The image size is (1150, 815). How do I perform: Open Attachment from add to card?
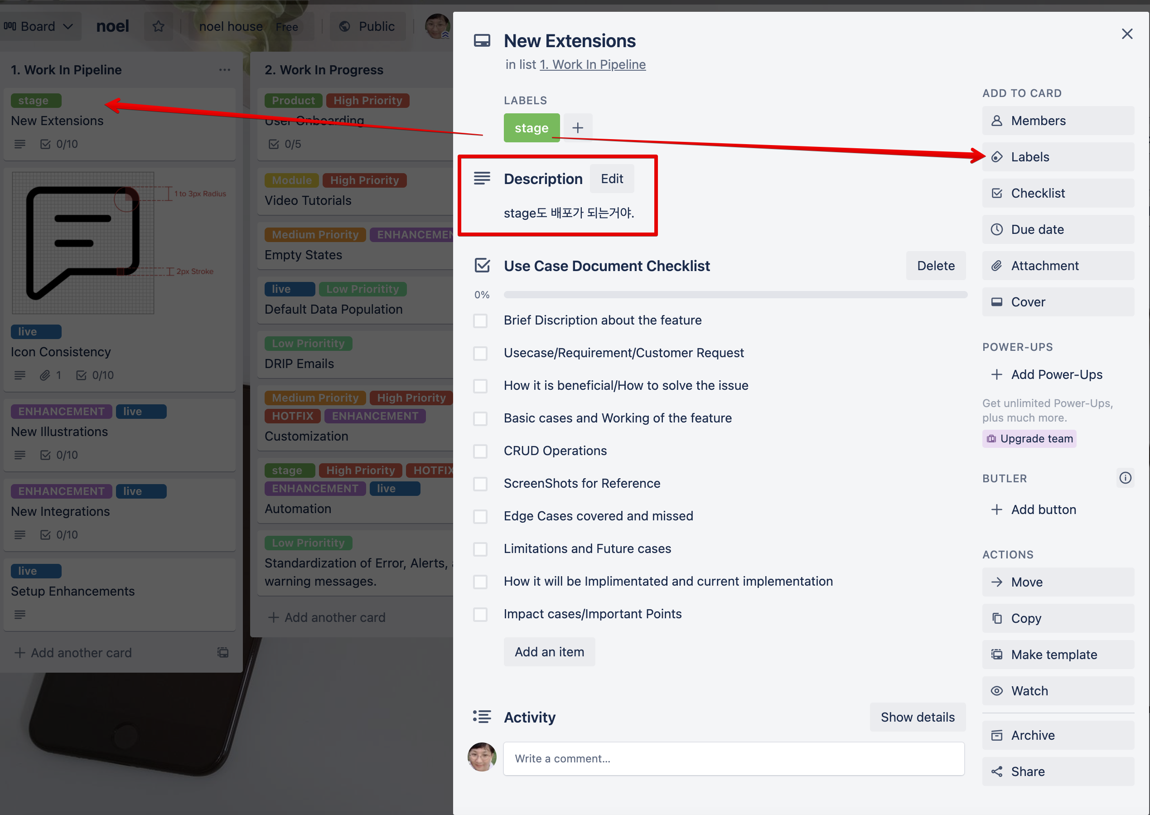[x=1057, y=266]
